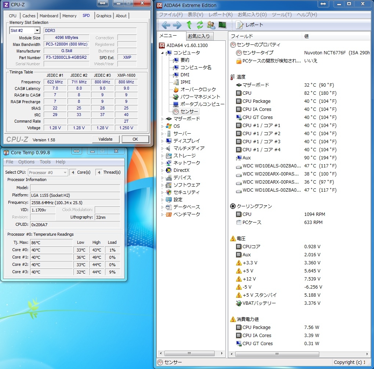The height and width of the screenshot is (369, 374).
Task: Select オーバークロック in the AIDA64 tree
Action: coord(198,90)
